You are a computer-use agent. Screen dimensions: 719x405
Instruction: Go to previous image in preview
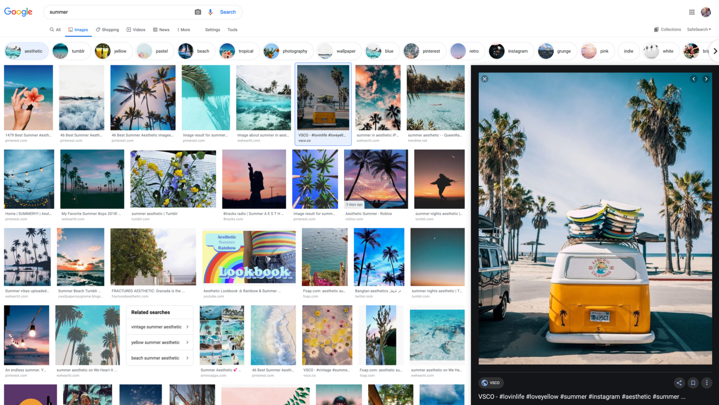694,79
